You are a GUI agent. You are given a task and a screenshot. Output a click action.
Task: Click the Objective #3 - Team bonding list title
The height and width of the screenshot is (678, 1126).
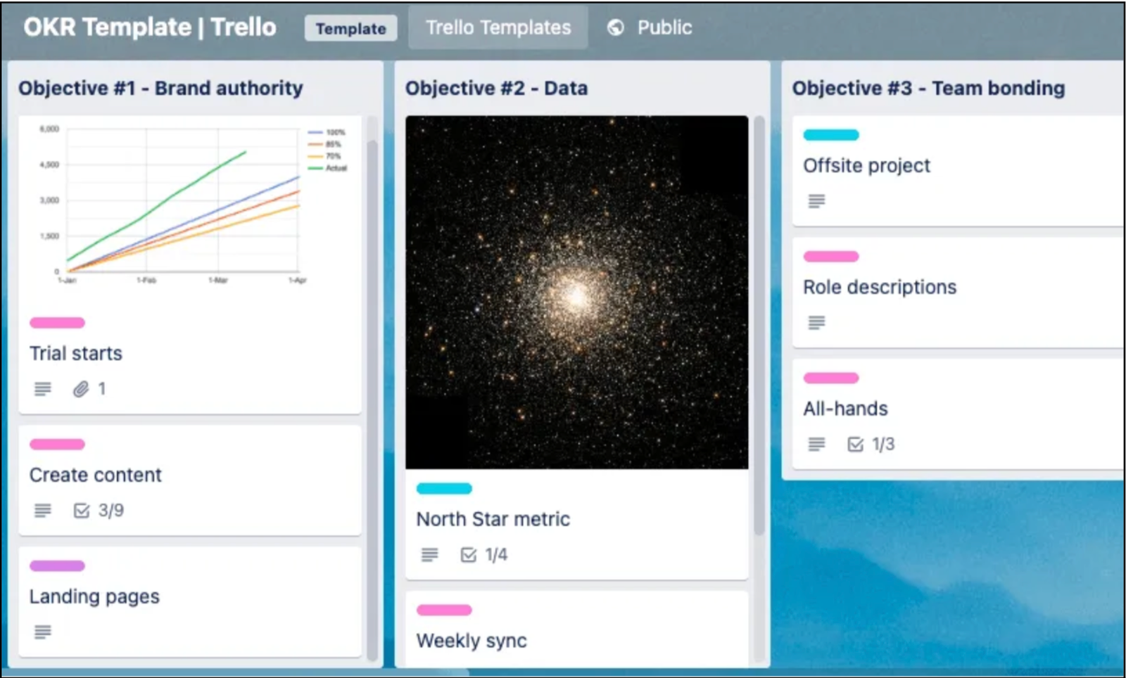click(928, 88)
